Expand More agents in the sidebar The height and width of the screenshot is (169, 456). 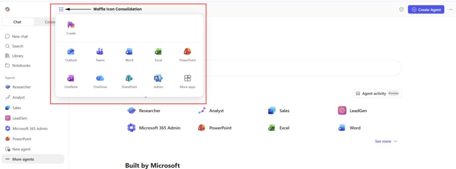[x=33, y=159]
